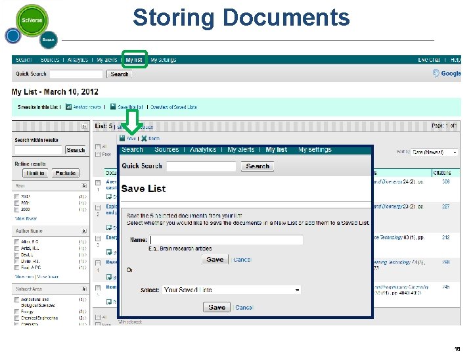The image size is (473, 355).
Task: Tick the bottom All checkbox below the list
Action: pos(98,318)
